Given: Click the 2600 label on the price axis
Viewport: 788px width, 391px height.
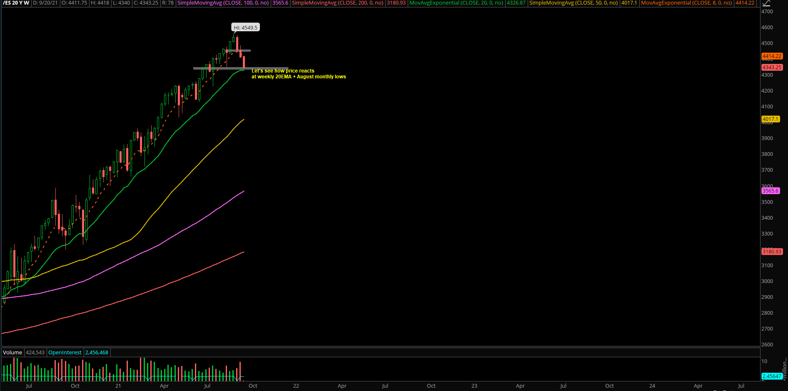Looking at the screenshot, I should [767, 345].
